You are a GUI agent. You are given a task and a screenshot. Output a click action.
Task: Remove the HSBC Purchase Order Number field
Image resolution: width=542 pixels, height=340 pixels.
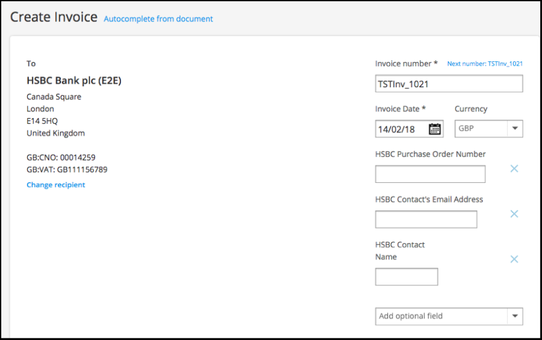point(514,168)
